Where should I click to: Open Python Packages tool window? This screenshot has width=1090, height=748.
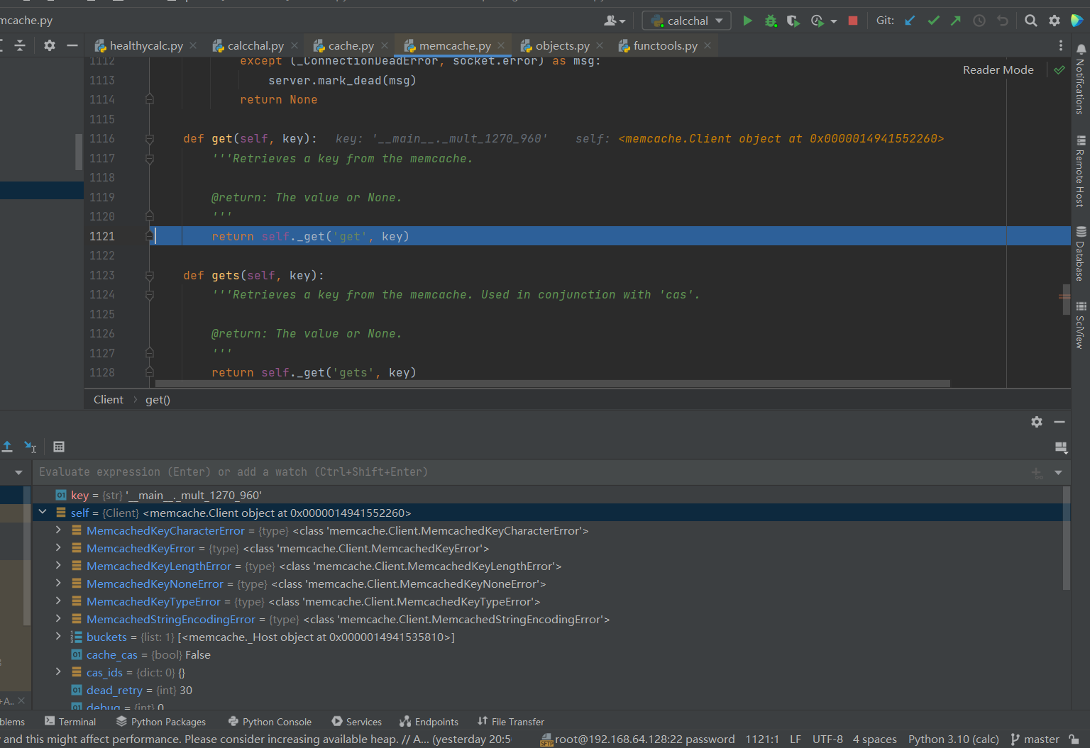(161, 722)
